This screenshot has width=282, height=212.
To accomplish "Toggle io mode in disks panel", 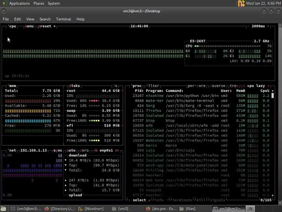I will pos(115,86).
